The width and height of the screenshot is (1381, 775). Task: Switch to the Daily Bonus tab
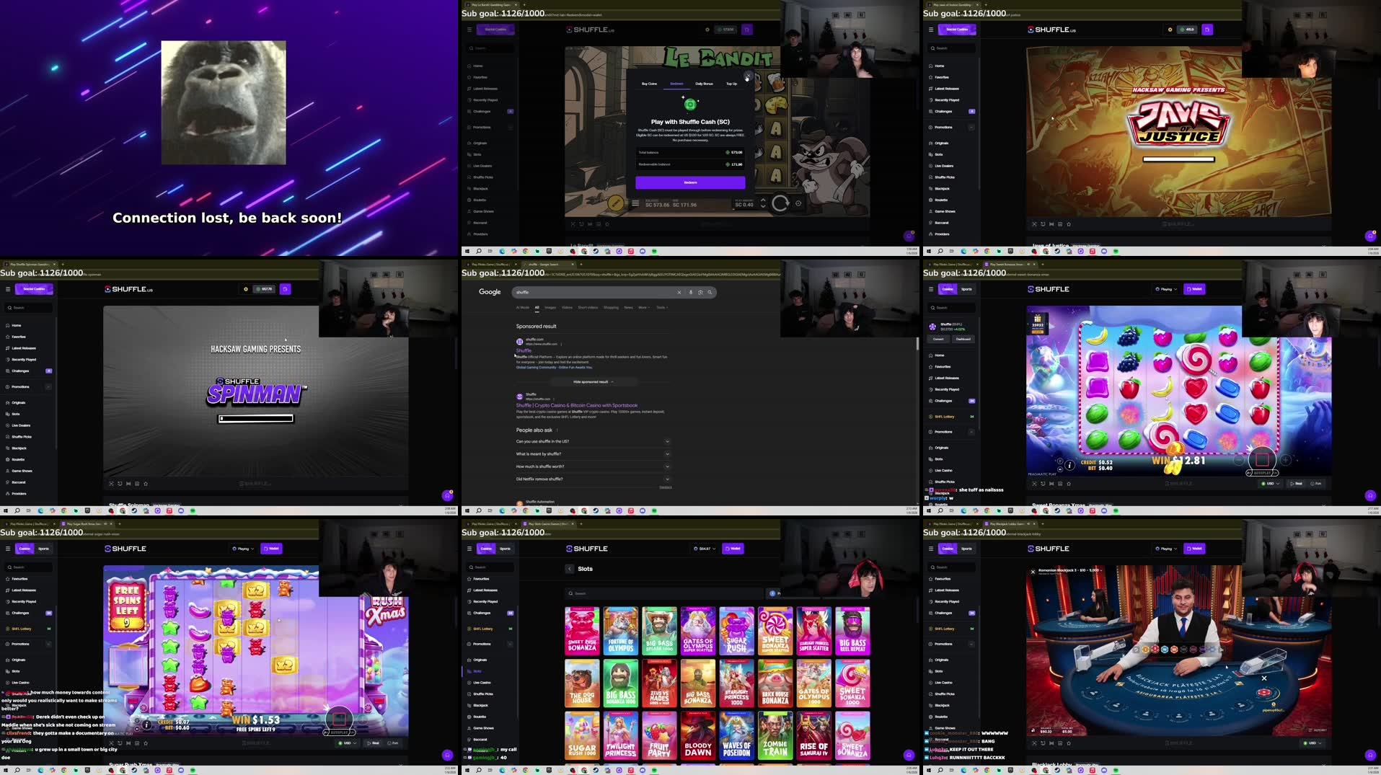coord(704,84)
